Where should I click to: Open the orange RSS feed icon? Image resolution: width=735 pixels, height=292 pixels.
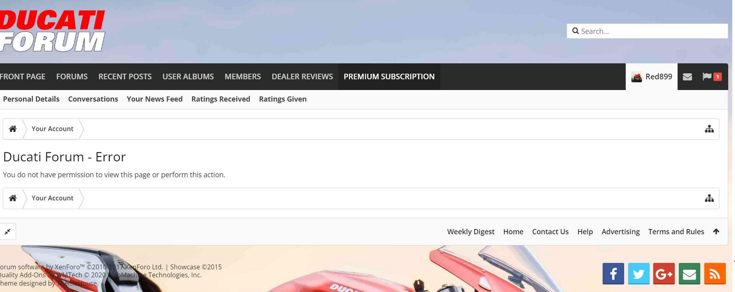coord(715,274)
